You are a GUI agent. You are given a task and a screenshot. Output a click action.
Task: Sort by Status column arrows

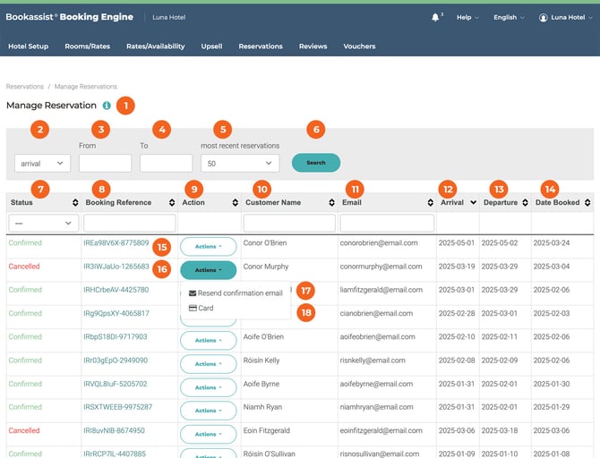74,203
